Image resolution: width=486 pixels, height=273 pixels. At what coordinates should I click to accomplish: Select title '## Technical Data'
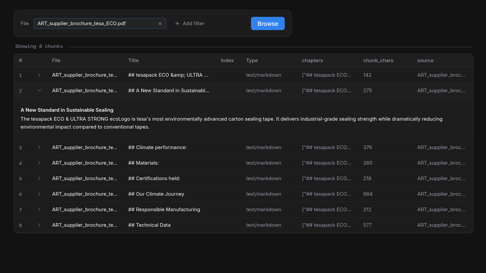point(149,225)
